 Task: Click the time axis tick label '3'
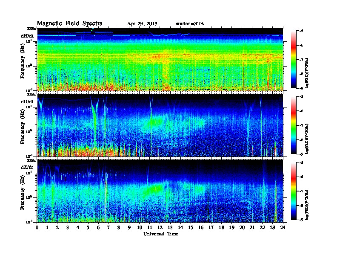pyautogui.click(x=68, y=227)
